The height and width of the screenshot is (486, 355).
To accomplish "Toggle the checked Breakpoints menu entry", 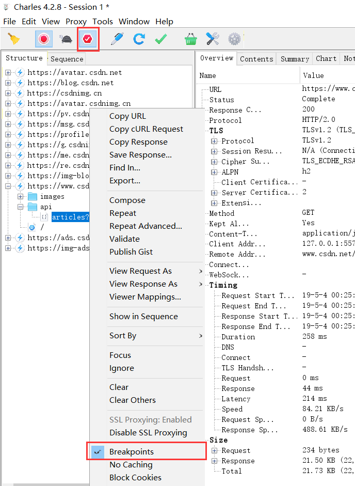I will [x=147, y=451].
